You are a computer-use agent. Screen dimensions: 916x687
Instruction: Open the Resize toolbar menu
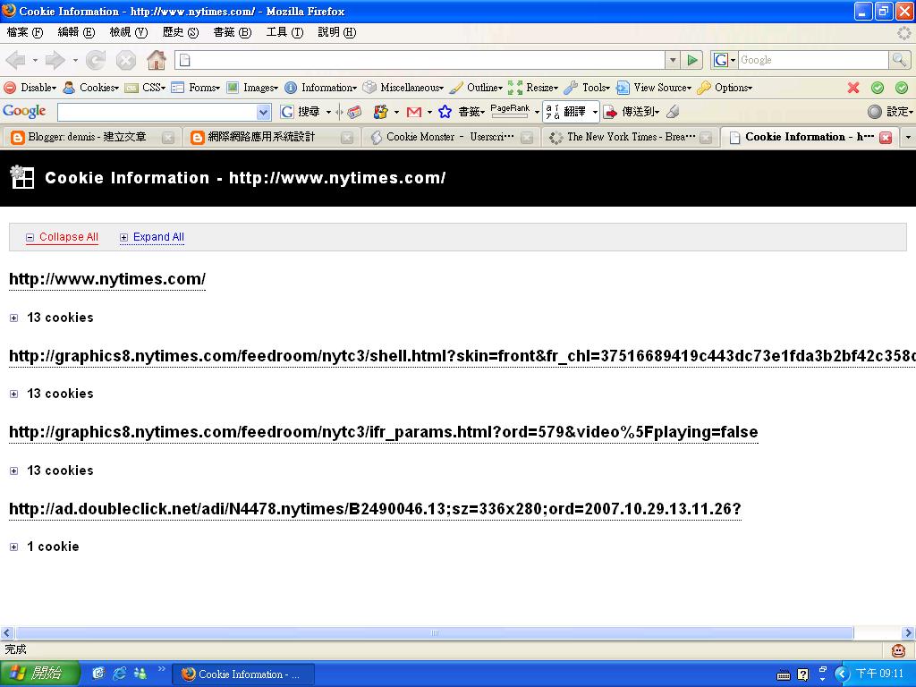[x=533, y=88]
